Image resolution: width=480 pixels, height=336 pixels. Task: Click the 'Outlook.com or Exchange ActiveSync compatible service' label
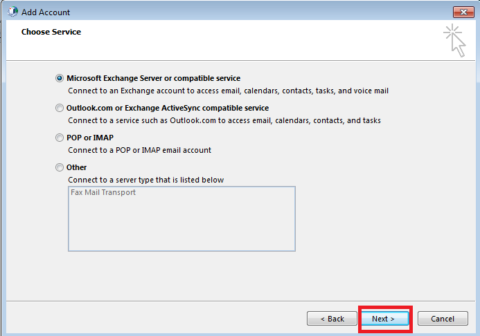tap(168, 108)
